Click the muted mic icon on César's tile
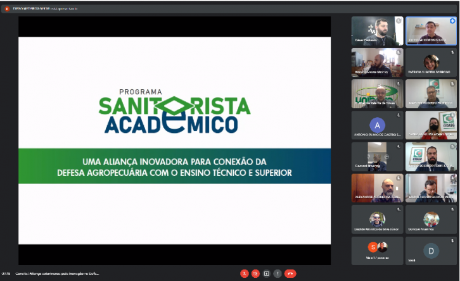Screen dimensions: 460x281 (x=399, y=21)
